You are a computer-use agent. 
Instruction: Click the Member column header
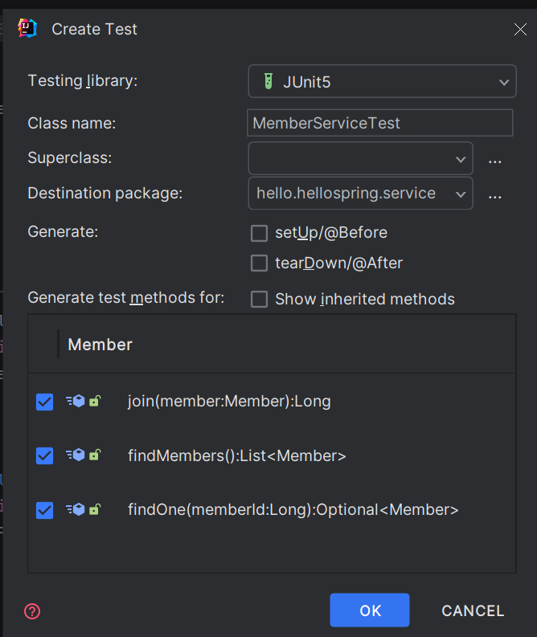click(x=100, y=345)
